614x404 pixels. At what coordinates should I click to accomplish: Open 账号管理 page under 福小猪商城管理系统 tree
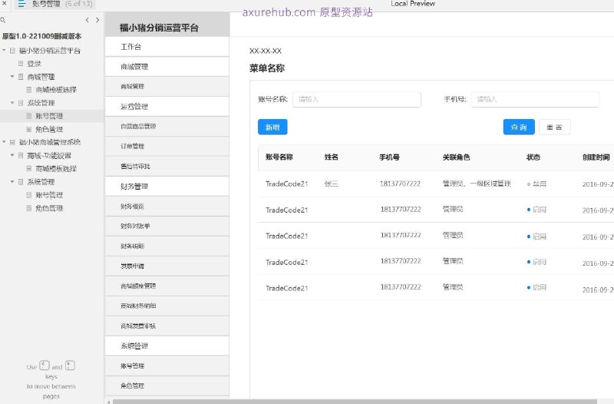click(x=49, y=195)
